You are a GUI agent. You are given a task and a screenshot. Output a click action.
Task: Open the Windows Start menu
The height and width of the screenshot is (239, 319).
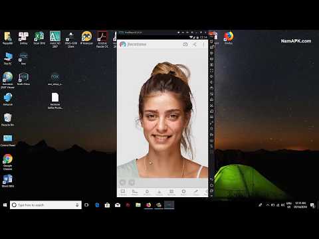pos(5,205)
